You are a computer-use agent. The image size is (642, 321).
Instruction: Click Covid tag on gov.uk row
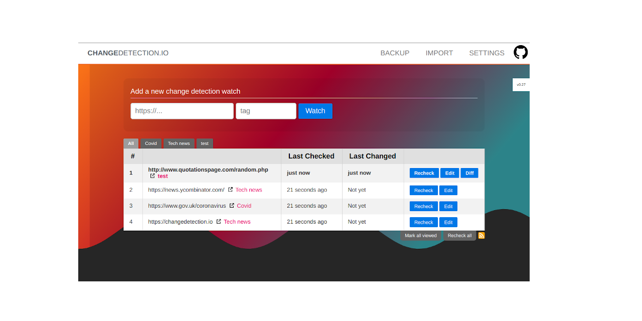[x=244, y=206]
